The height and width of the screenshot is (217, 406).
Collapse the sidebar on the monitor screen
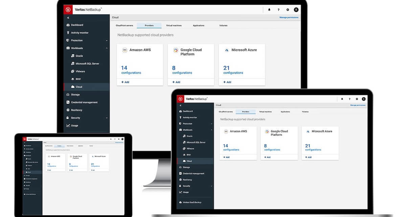[68, 18]
